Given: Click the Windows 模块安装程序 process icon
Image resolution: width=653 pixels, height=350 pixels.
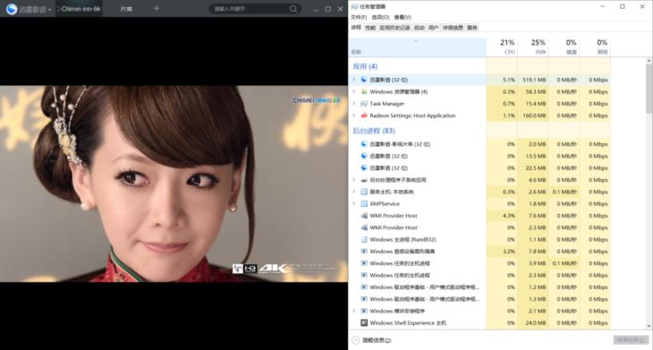Looking at the screenshot, I should pos(364,311).
